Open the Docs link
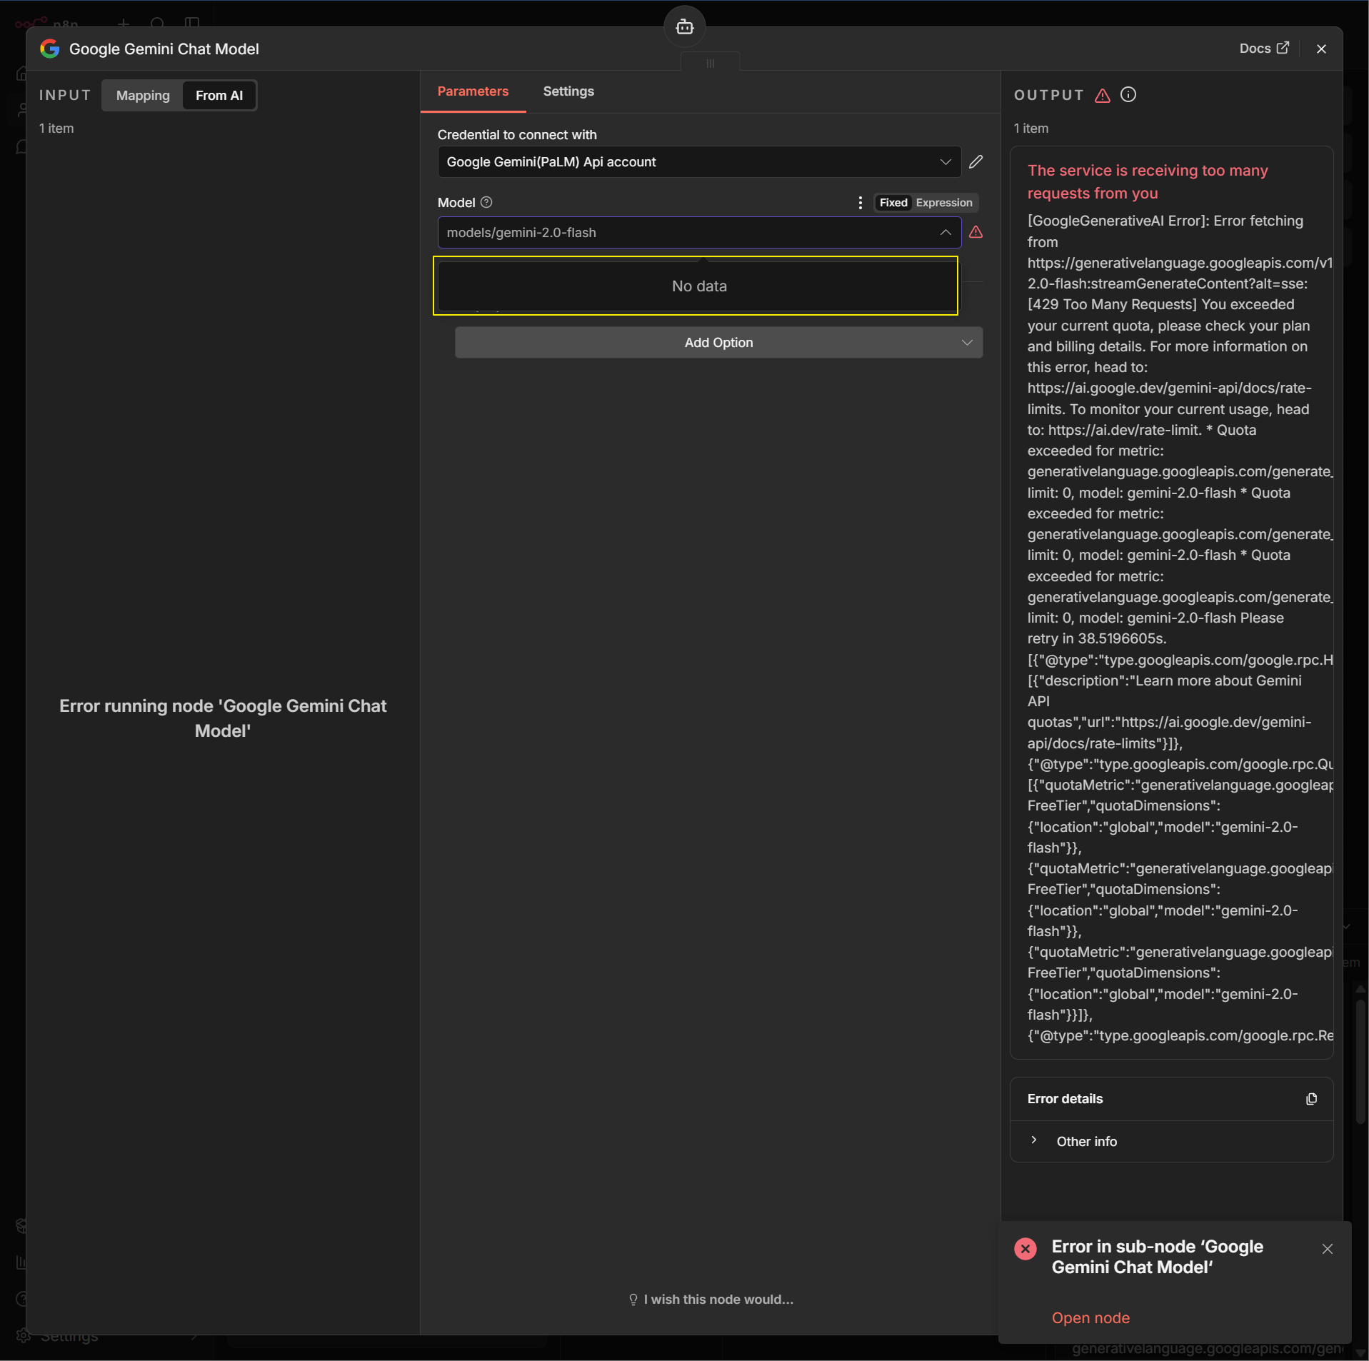 [x=1264, y=49]
